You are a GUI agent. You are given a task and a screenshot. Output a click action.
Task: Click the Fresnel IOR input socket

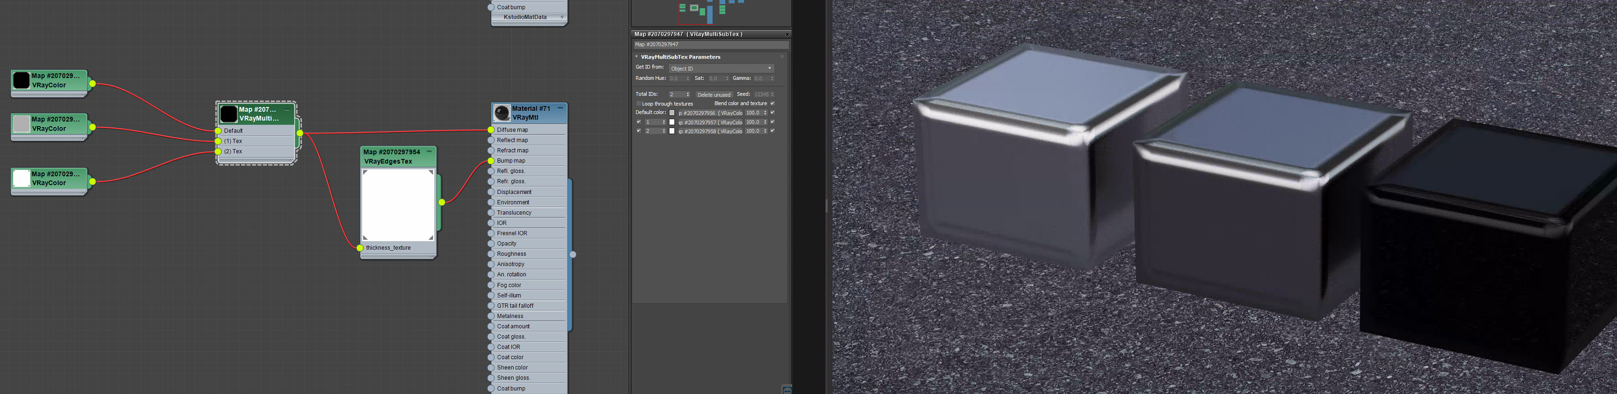click(x=491, y=233)
